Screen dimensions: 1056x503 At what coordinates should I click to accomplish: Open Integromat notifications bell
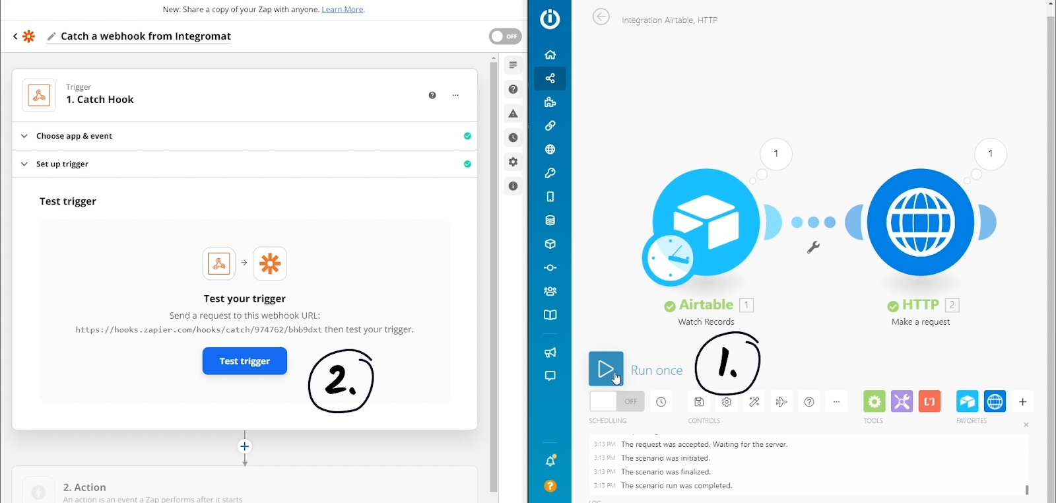pyautogui.click(x=550, y=461)
